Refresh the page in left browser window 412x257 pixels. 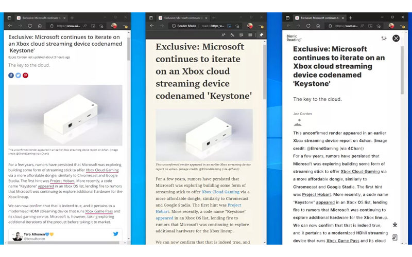[x=30, y=26]
